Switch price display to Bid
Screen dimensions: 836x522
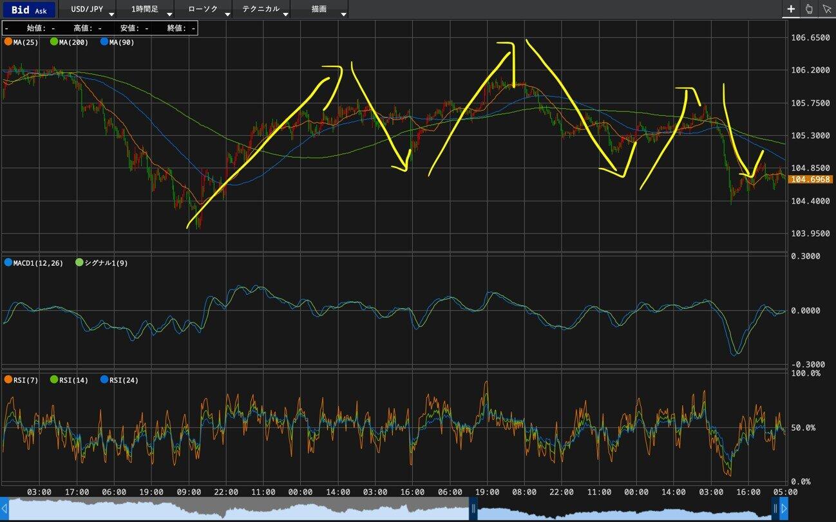pos(20,10)
